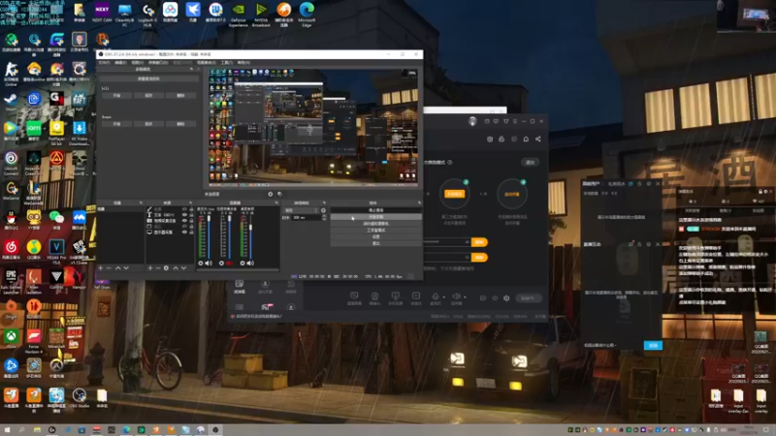The image size is (776, 436).
Task: Enable 工作室模式 in OBS controls
Action: click(376, 230)
